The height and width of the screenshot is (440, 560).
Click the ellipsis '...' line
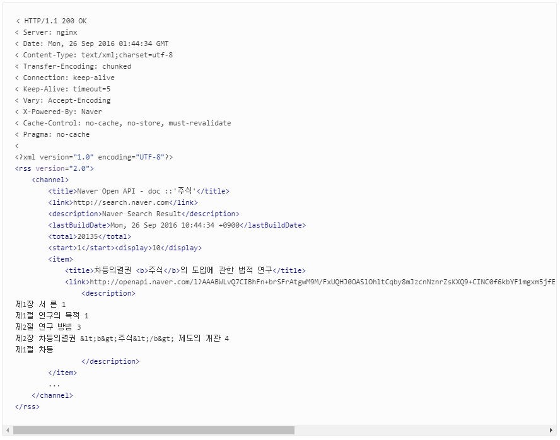coord(54,385)
